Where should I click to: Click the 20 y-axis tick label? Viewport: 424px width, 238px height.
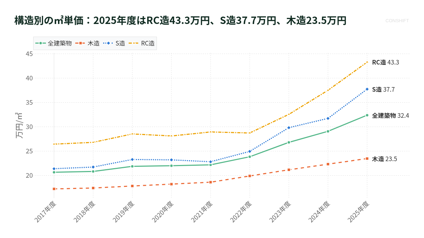point(29,176)
